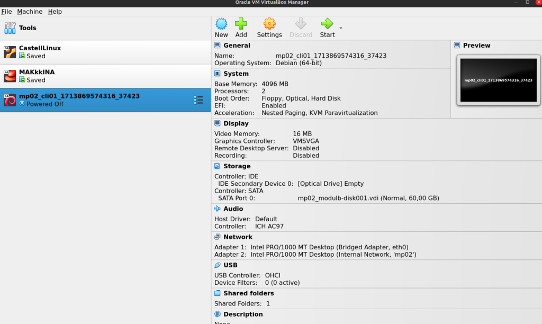Viewport: 542px width, 324px height.
Task: Click the VM preview thumbnail
Action: pos(499,80)
